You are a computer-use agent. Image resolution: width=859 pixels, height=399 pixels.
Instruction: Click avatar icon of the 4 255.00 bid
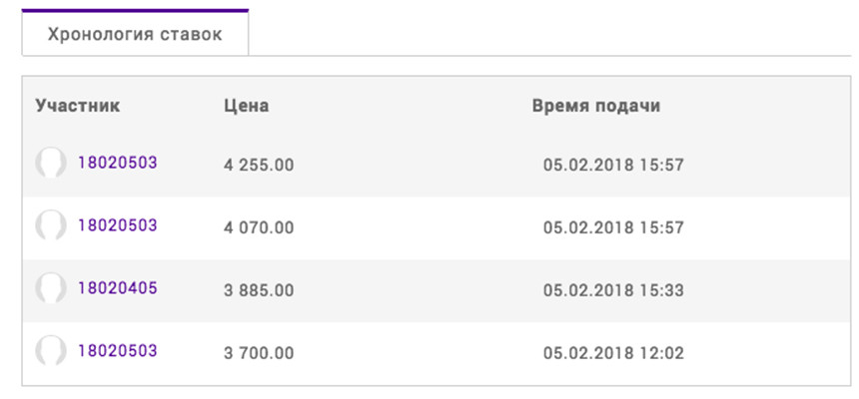tap(51, 164)
